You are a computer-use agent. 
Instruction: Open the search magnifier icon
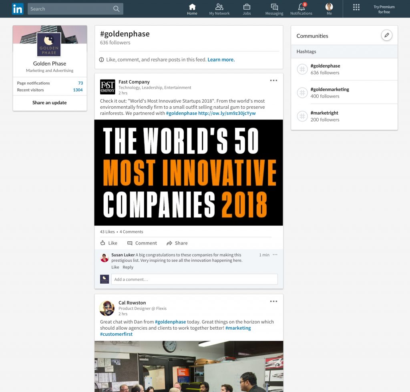pos(116,8)
